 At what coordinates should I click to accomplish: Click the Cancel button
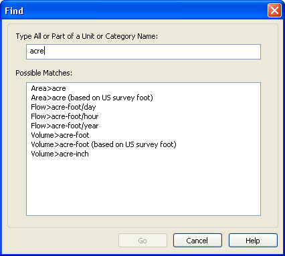(x=197, y=241)
